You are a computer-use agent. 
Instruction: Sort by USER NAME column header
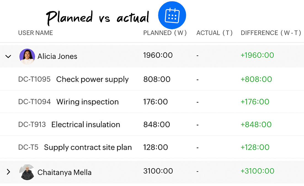click(36, 33)
